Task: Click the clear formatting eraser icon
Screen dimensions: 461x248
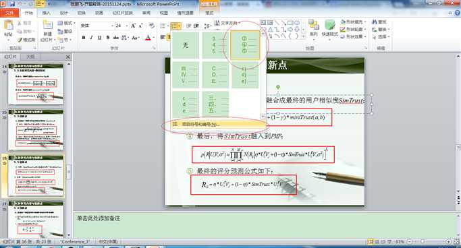Action: click(152, 26)
